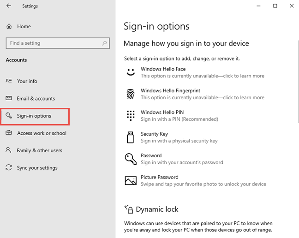Viewport: 299px width, 238px height.
Task: Click the Home house icon
Action: (x=9, y=26)
